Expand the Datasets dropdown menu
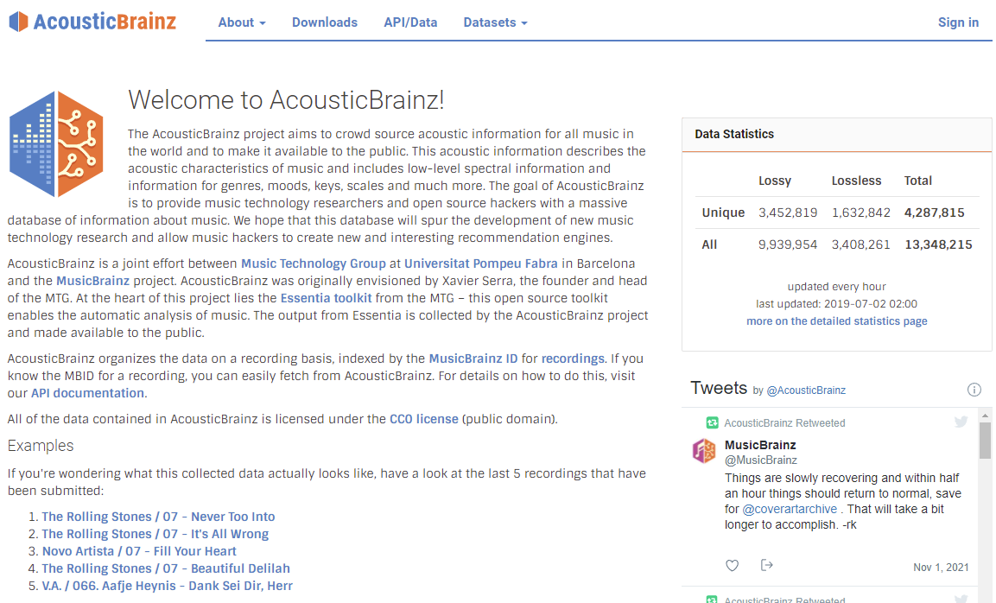This screenshot has width=996, height=603. [x=495, y=22]
